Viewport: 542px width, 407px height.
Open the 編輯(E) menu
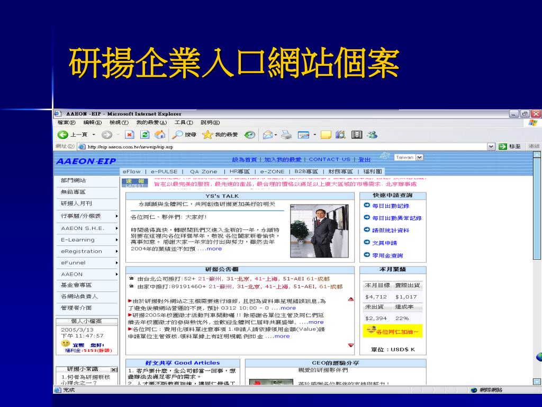tap(92, 122)
